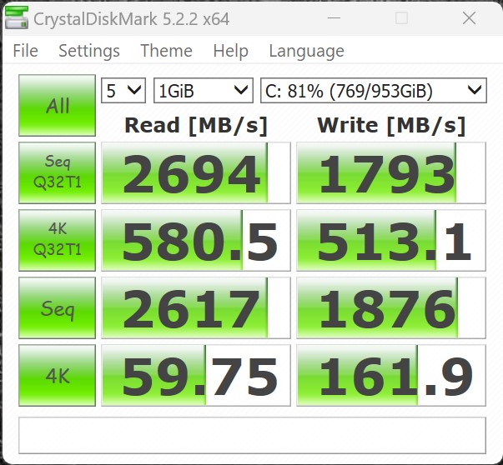The width and height of the screenshot is (503, 465).
Task: Run the plain Seq benchmark
Action: [57, 307]
